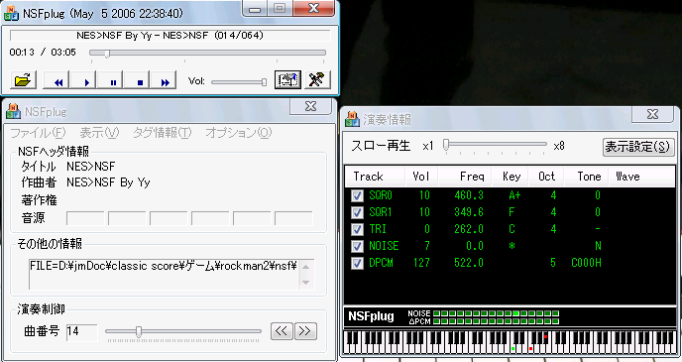Go to next song with >> button

pyautogui.click(x=305, y=331)
